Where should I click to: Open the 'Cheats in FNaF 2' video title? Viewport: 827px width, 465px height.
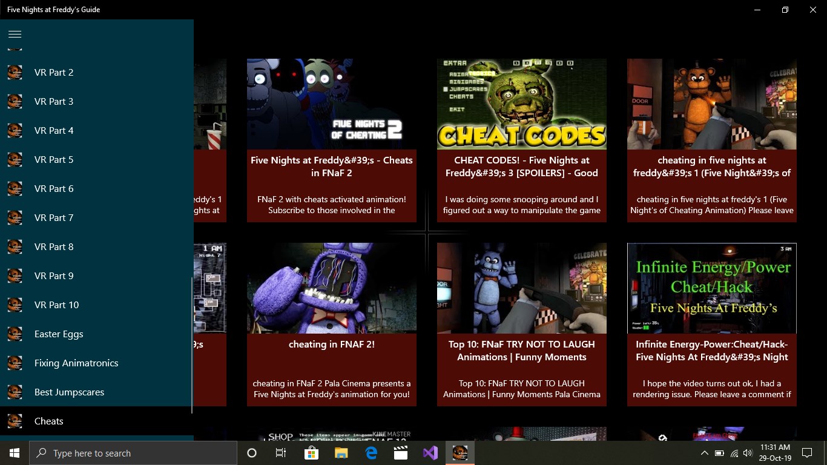(x=332, y=167)
